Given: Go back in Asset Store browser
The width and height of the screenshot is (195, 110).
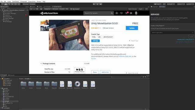Looking at the screenshot, I should coord(31,9).
